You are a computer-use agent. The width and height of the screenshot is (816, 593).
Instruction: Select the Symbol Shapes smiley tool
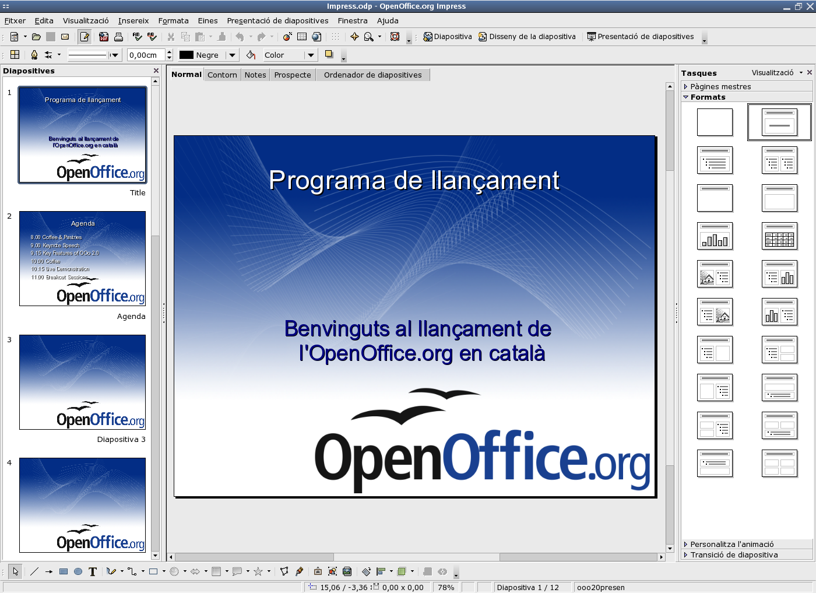click(x=174, y=571)
